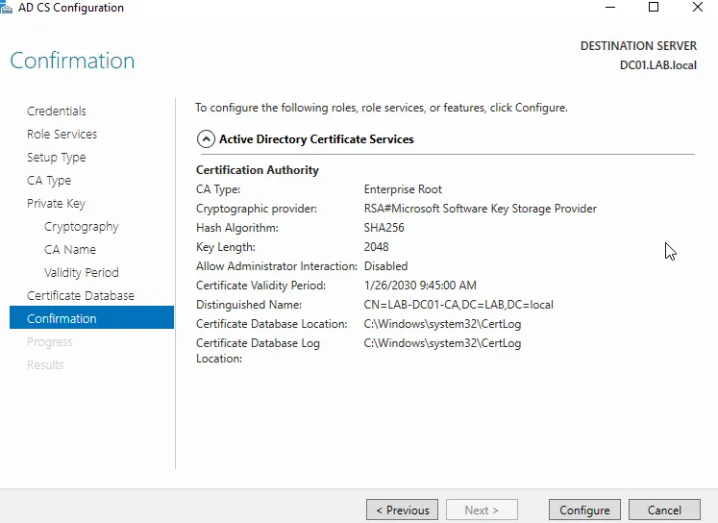Image resolution: width=718 pixels, height=523 pixels.
Task: Click the highlighted Confirmation step
Action: (91, 317)
